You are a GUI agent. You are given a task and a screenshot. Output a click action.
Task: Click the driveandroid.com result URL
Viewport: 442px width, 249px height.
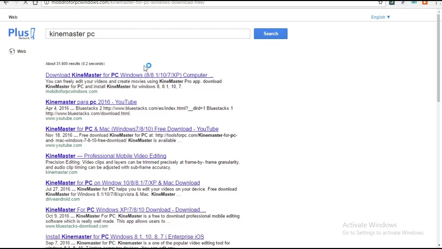(x=63, y=199)
